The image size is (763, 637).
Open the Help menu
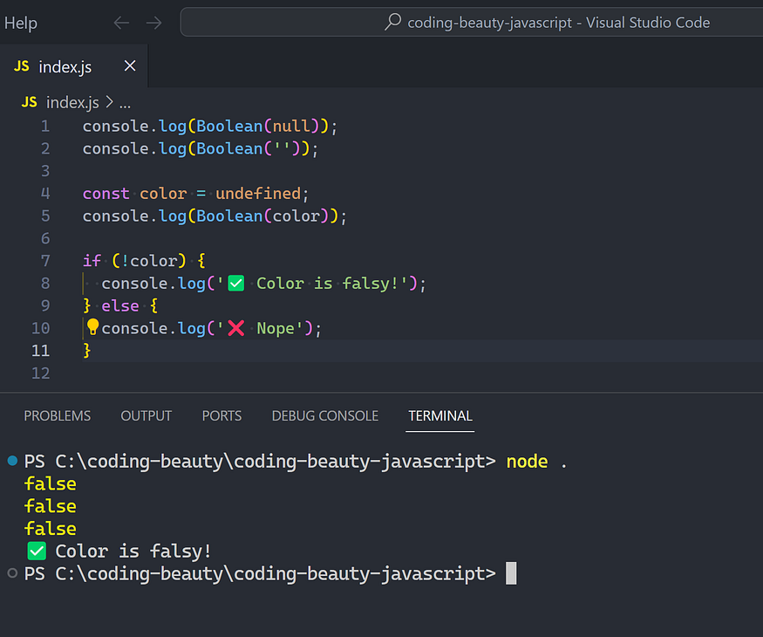click(20, 23)
